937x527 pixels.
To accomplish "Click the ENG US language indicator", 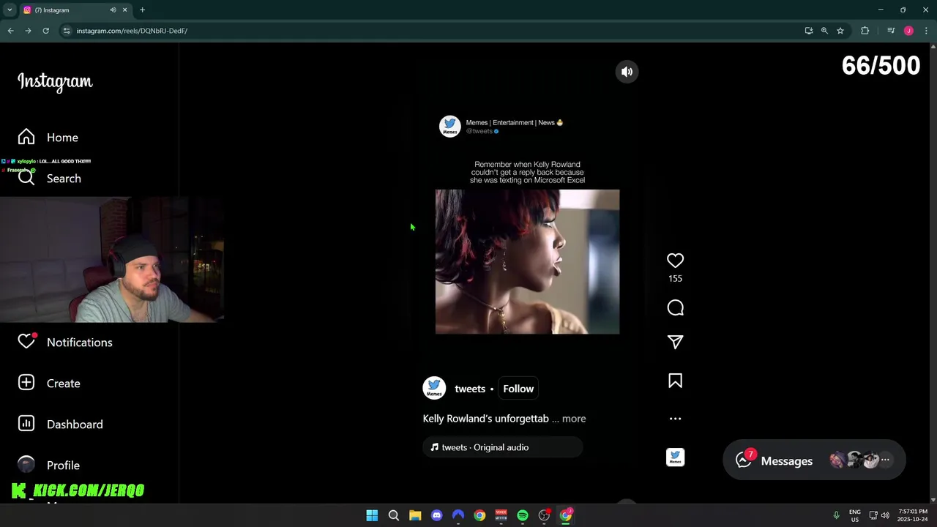I will point(854,515).
